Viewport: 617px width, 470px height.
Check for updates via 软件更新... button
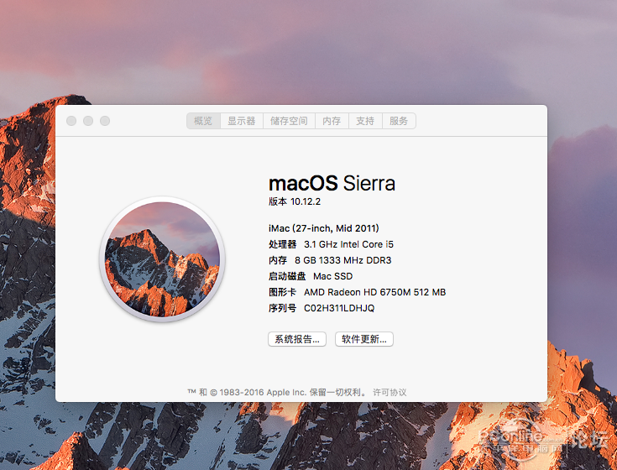click(x=364, y=339)
